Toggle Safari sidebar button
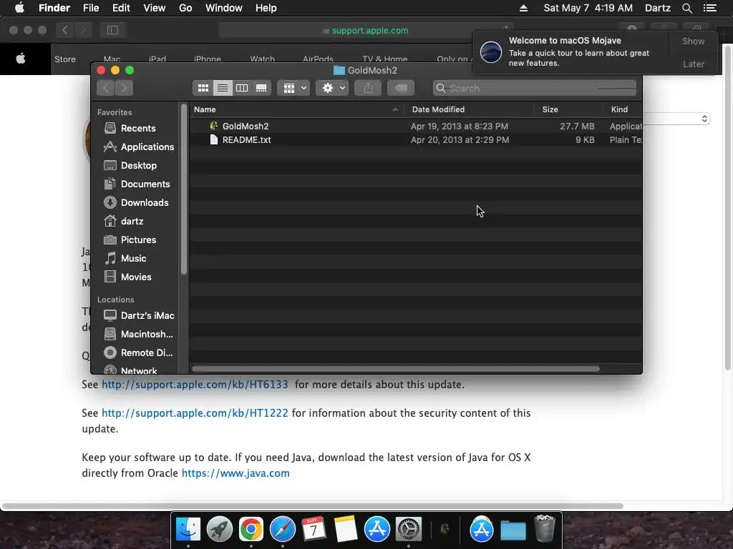Screen dimensions: 733x549 (112, 30)
